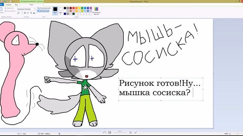Pause the recording in bottom bar
The image size is (243, 136).
click(x=110, y=133)
